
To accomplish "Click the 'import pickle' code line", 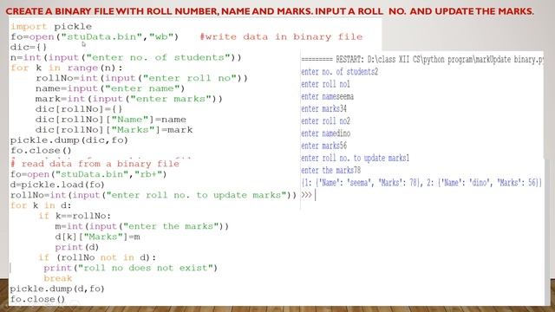I will coord(51,27).
